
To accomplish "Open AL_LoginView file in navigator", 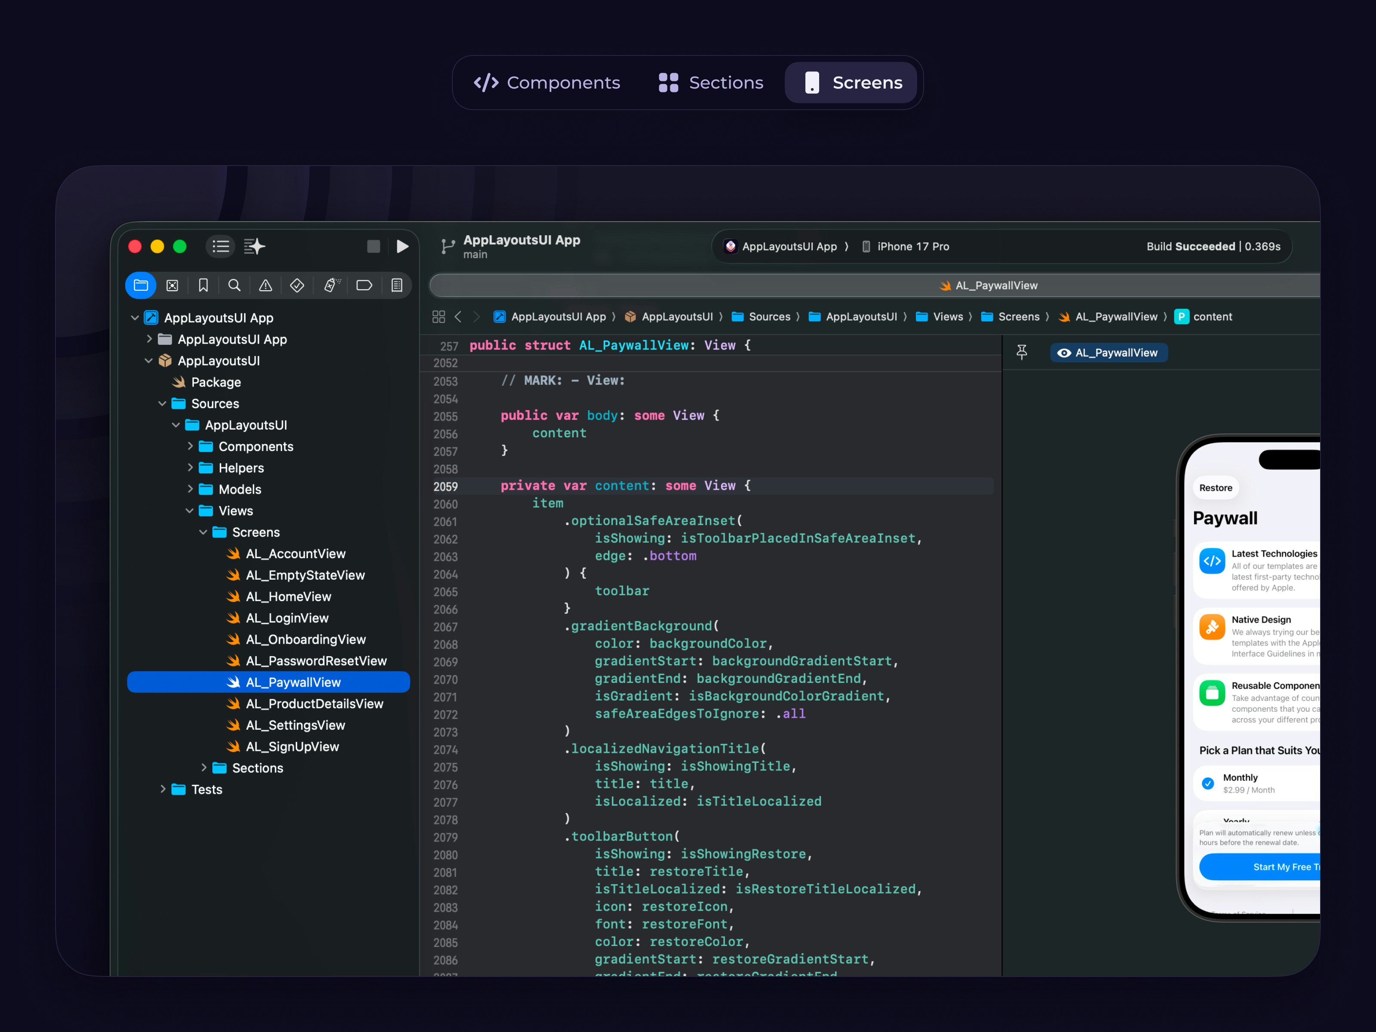I will (x=287, y=618).
